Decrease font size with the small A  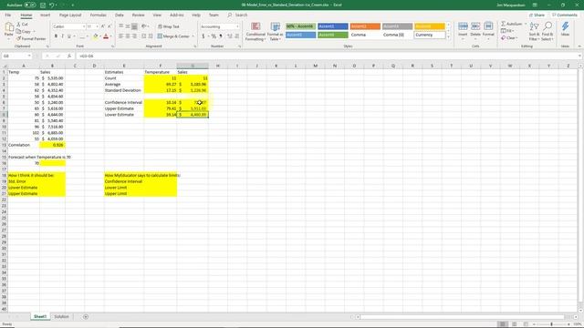click(109, 26)
